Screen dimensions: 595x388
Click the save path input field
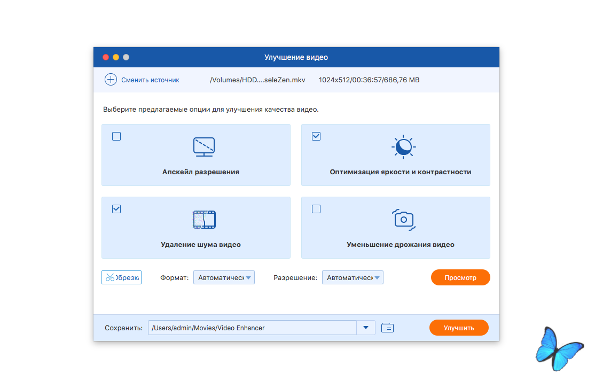click(x=252, y=328)
